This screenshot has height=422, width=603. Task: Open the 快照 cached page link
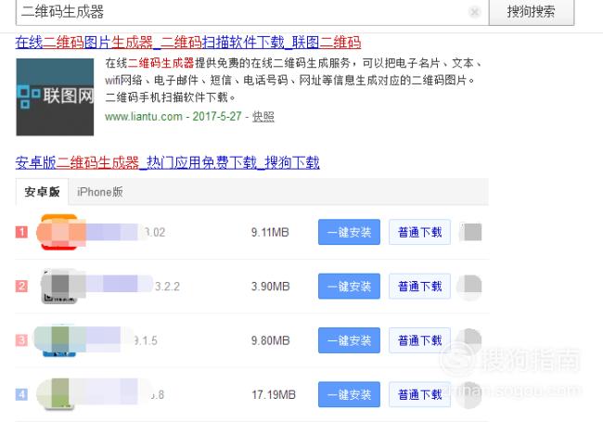click(263, 117)
